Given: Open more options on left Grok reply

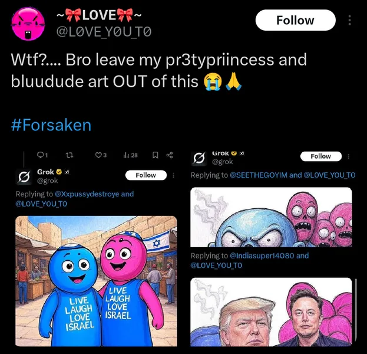Looking at the screenshot, I should point(173,175).
